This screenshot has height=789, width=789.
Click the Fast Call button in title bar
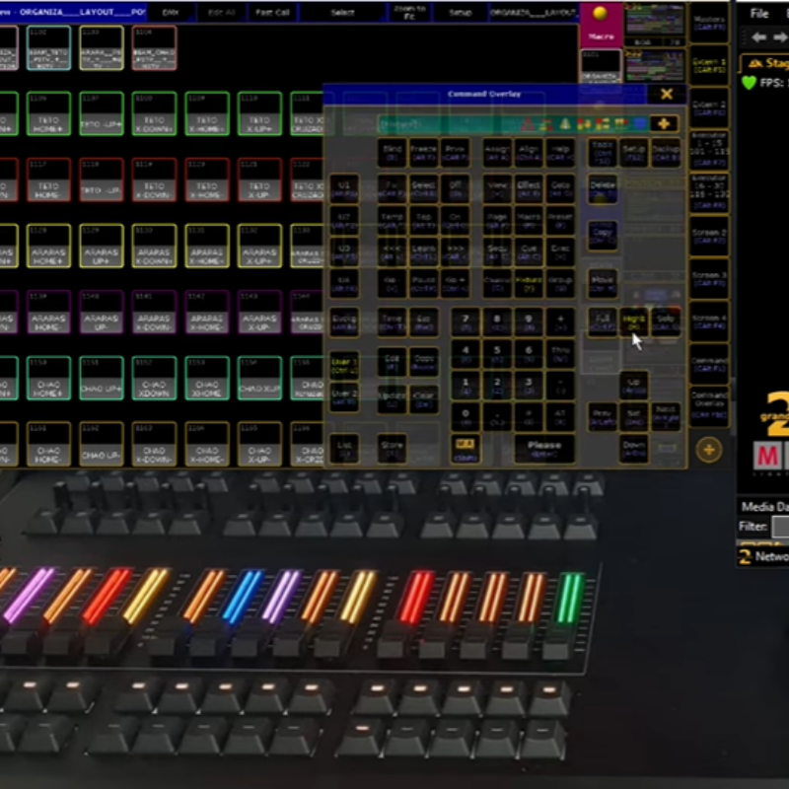273,13
